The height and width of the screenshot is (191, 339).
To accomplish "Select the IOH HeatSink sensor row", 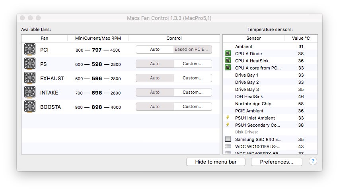I will point(270,96).
